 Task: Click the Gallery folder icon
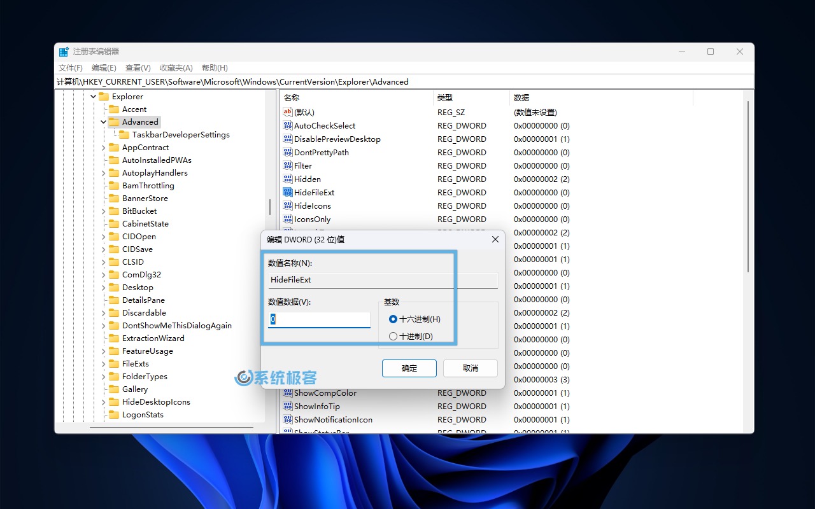click(114, 389)
